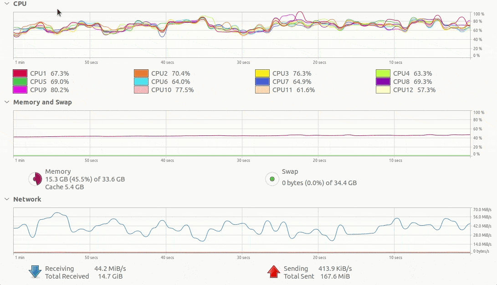Click the Network history graph
This screenshot has width=497, height=285.
pos(241,230)
